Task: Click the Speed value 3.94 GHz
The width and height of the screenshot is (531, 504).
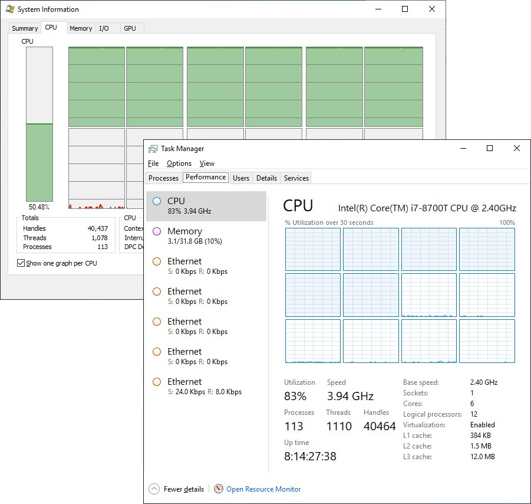Action: [350, 396]
